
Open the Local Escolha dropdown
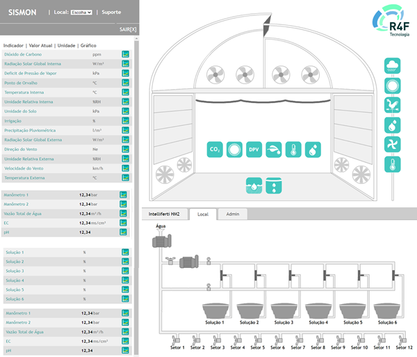pyautogui.click(x=81, y=13)
